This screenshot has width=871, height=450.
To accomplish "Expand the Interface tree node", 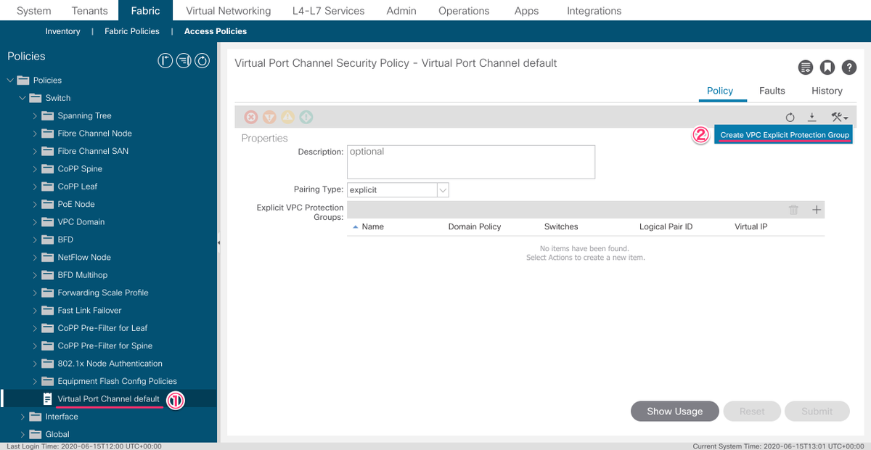I will click(23, 417).
